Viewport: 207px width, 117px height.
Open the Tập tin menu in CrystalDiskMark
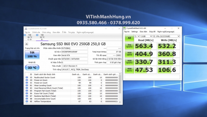127,32
